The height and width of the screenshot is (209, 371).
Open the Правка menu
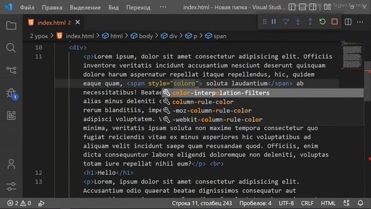[x=52, y=8]
